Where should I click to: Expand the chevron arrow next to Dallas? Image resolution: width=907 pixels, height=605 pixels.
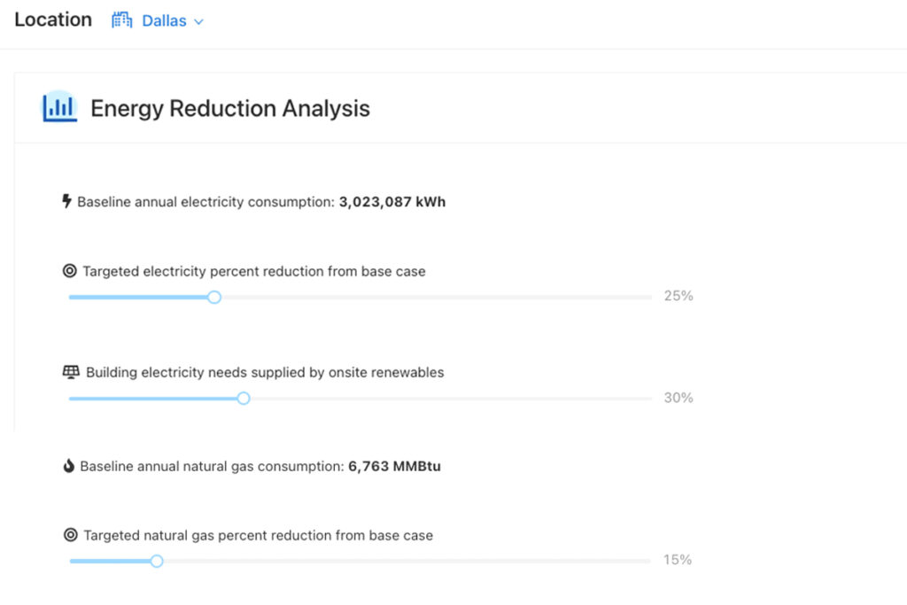pos(198,22)
